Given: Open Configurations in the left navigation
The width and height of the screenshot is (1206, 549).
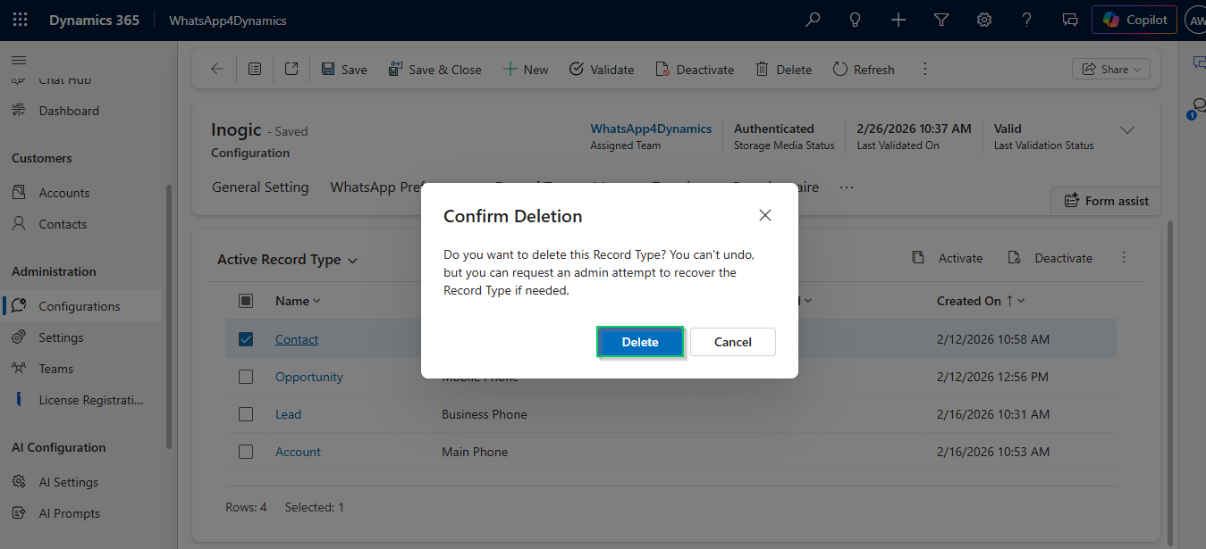Looking at the screenshot, I should pyautogui.click(x=80, y=306).
